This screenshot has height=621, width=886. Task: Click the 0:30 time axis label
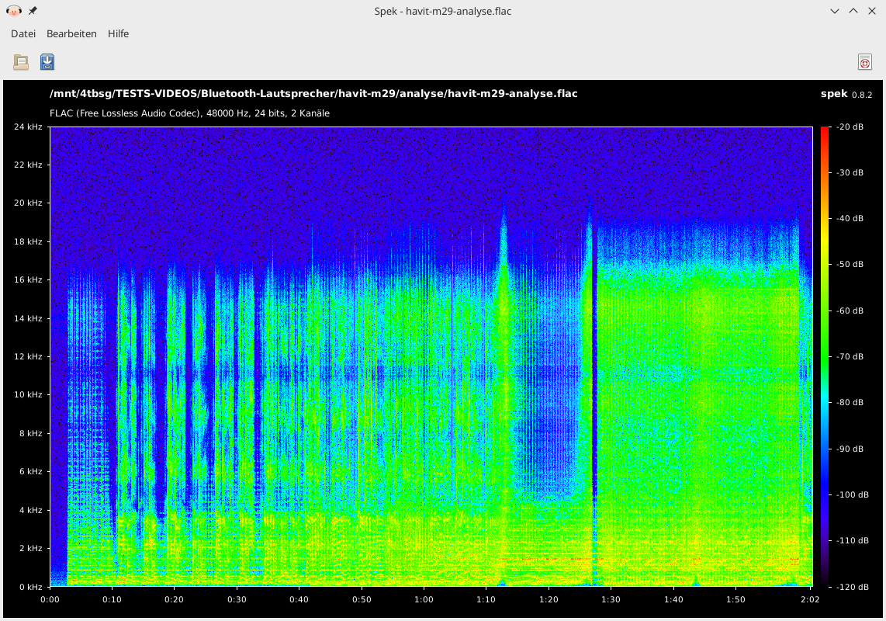237,599
